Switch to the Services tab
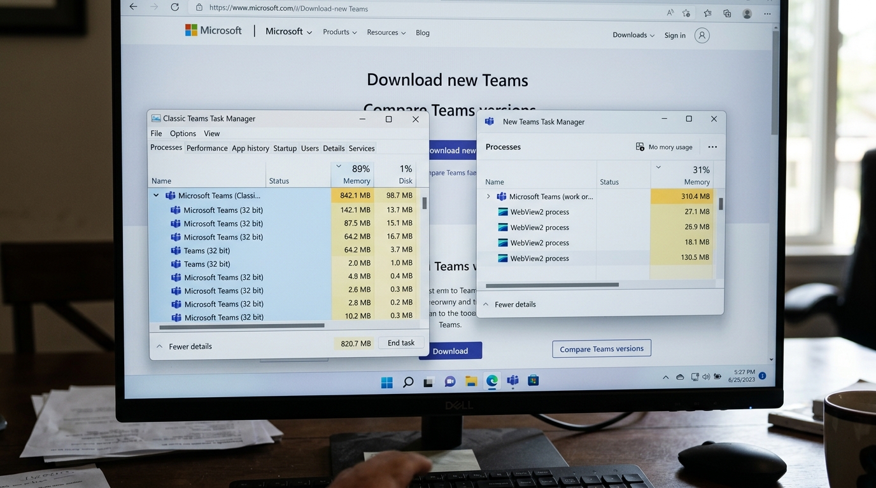Image resolution: width=876 pixels, height=488 pixels. (362, 148)
